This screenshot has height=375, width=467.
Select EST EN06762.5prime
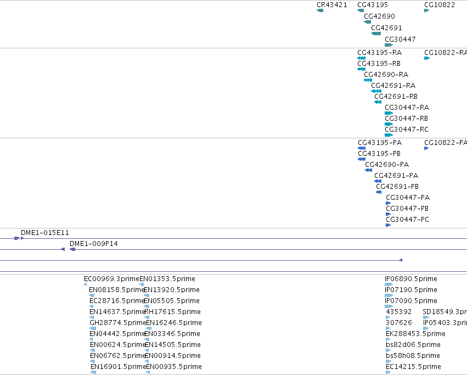pyautogui.click(x=117, y=356)
